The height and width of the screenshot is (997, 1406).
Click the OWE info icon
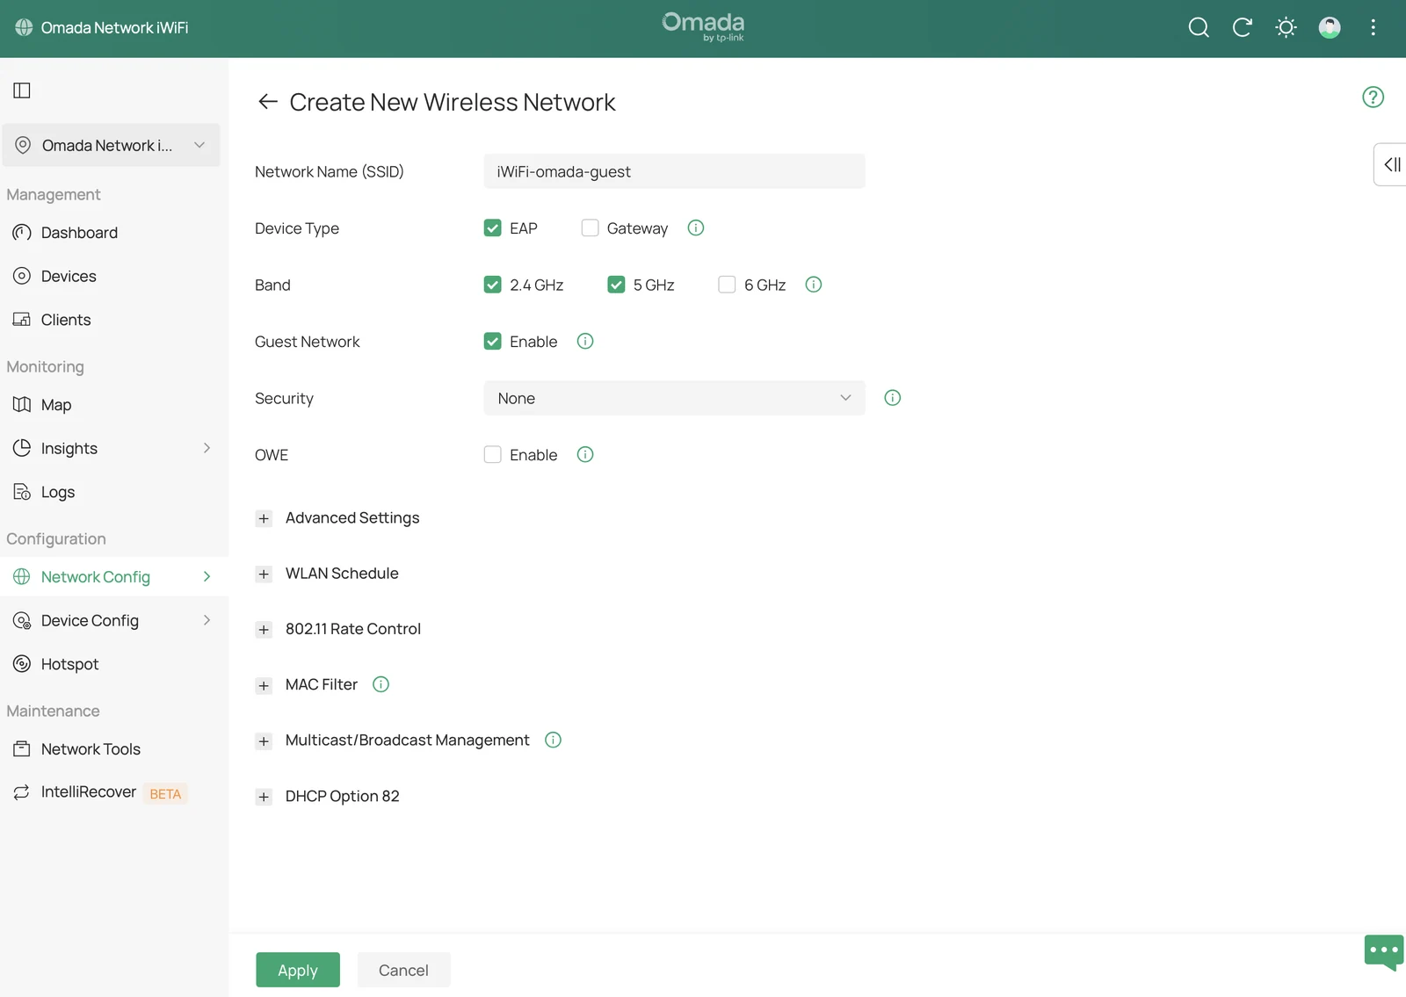[585, 455]
